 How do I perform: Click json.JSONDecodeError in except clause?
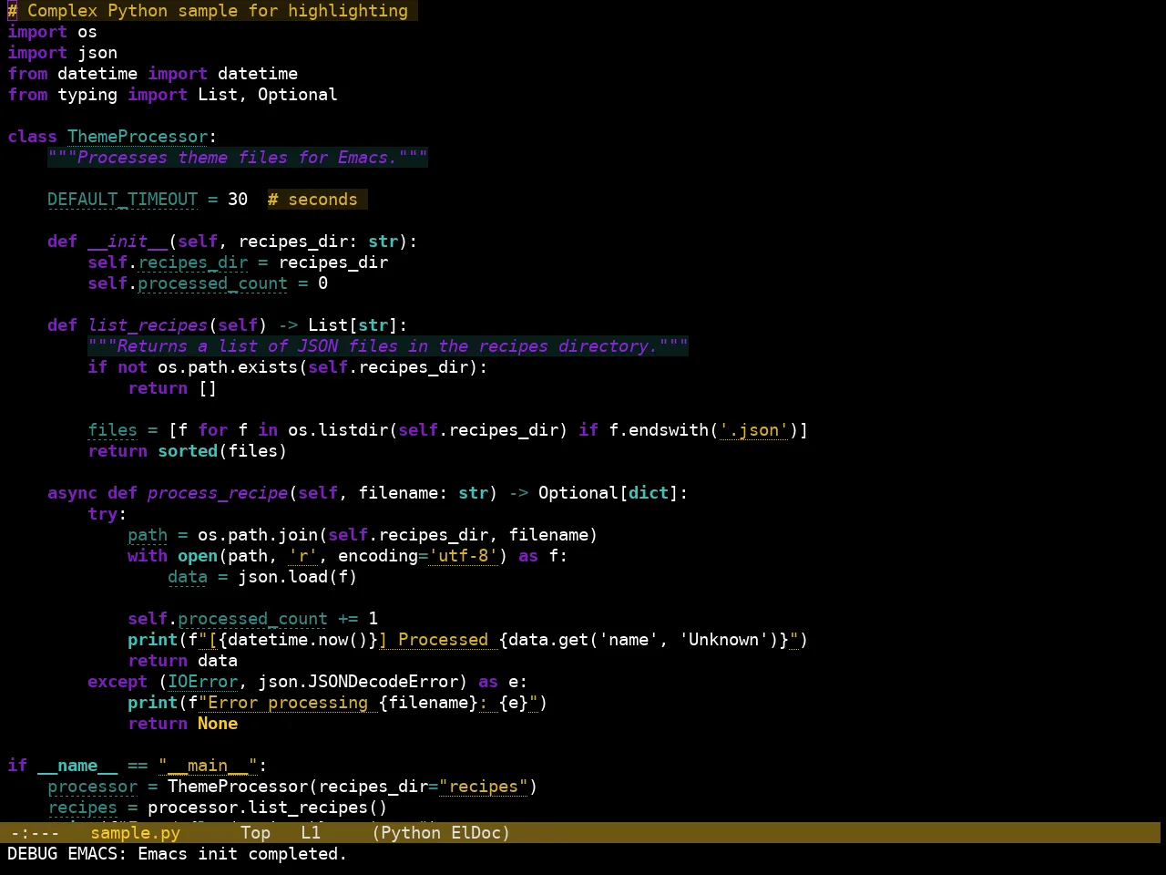pyautogui.click(x=358, y=682)
